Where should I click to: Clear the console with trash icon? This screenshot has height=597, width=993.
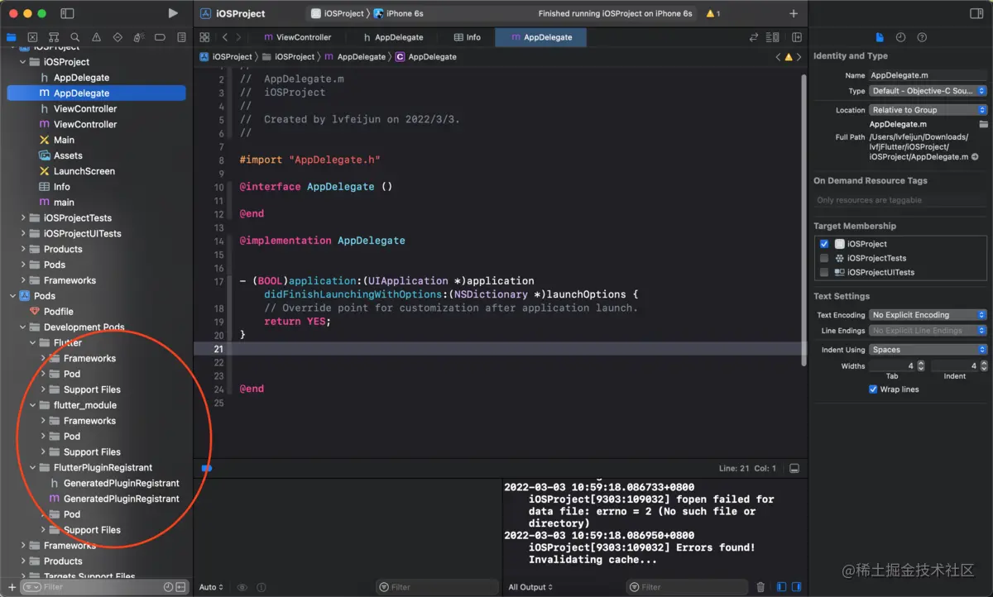pos(760,587)
